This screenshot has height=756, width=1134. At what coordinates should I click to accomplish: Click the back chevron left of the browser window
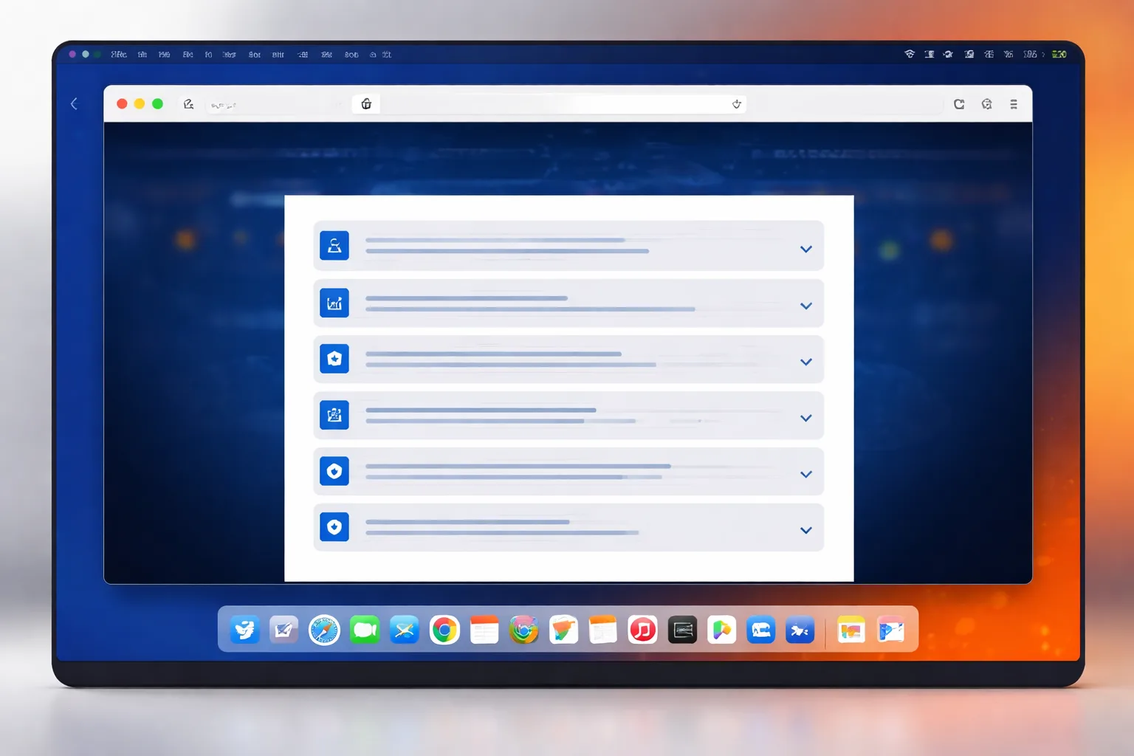(x=74, y=104)
